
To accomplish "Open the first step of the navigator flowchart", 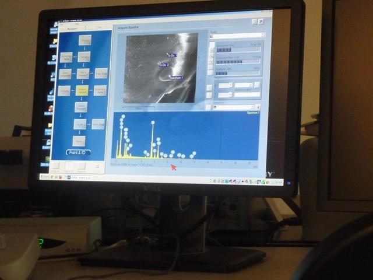I will [x=85, y=40].
